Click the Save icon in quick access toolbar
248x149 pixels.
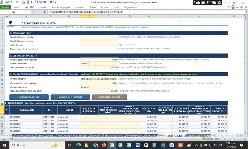tap(7, 2)
